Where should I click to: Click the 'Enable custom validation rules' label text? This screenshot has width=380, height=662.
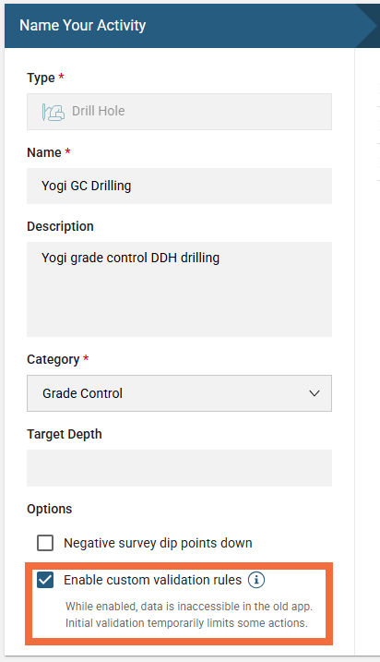click(x=153, y=580)
